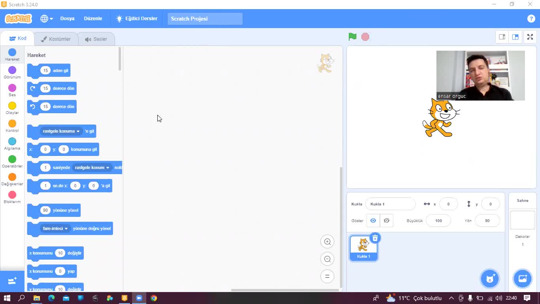Switch to the Kod tab

click(x=17, y=38)
